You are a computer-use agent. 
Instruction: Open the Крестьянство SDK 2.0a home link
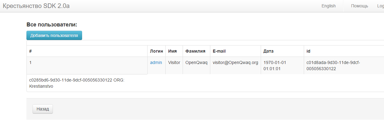click(36, 6)
